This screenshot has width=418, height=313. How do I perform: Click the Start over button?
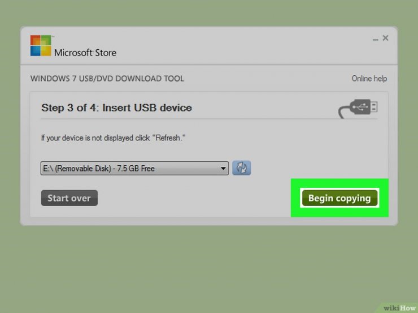point(69,198)
